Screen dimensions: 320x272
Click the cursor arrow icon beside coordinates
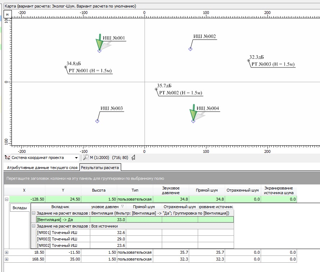(133, 158)
